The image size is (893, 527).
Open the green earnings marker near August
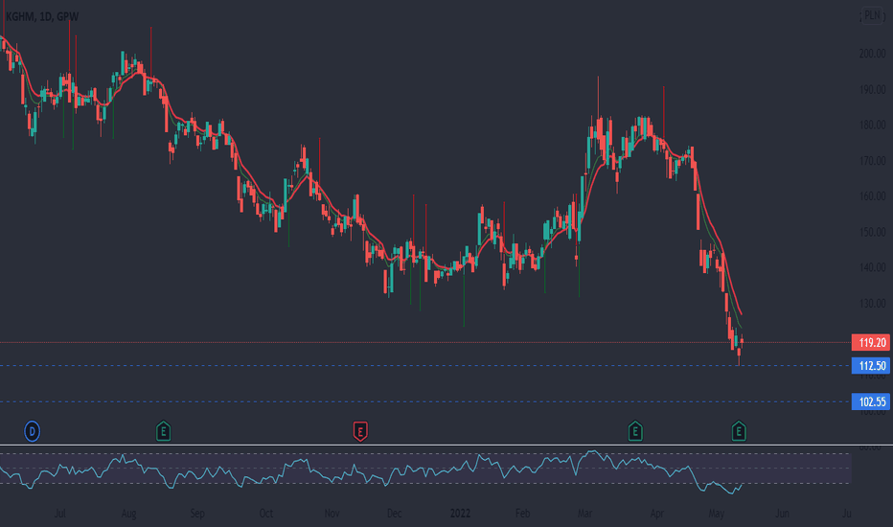tap(164, 431)
